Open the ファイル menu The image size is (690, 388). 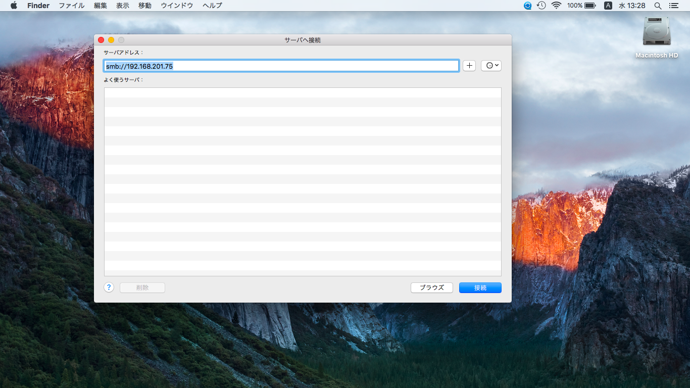72,6
